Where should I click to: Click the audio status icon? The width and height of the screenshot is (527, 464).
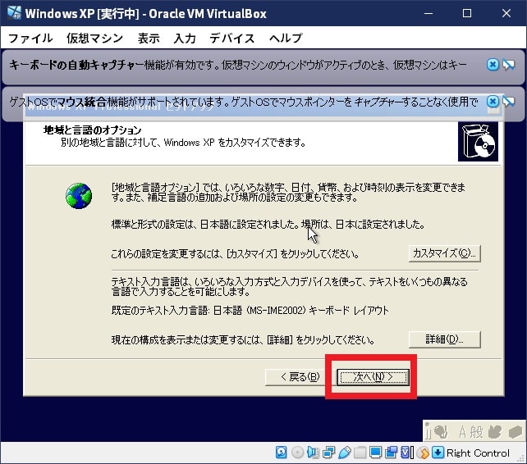(313, 453)
